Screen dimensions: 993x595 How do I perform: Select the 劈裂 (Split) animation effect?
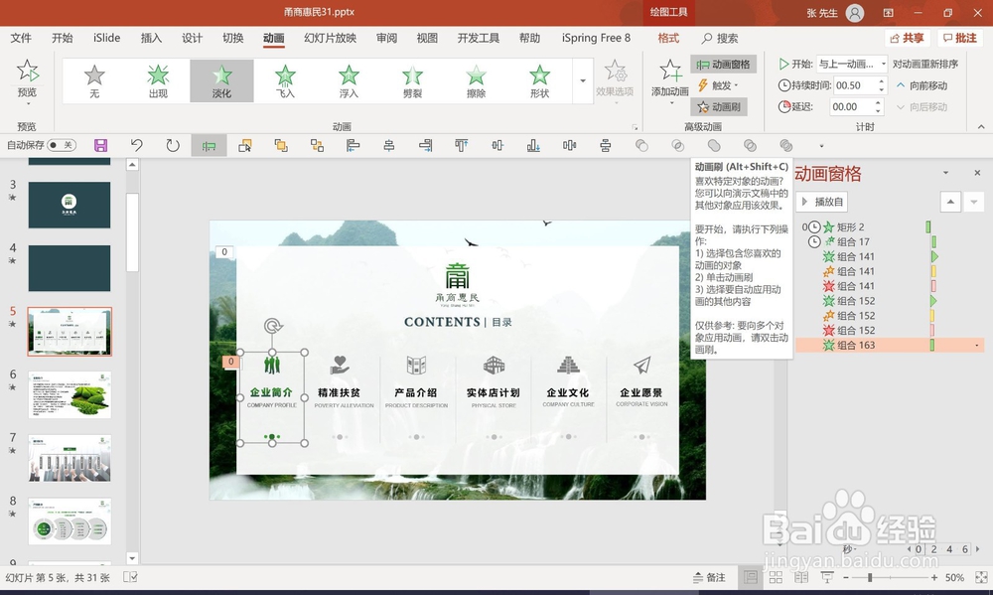click(412, 81)
